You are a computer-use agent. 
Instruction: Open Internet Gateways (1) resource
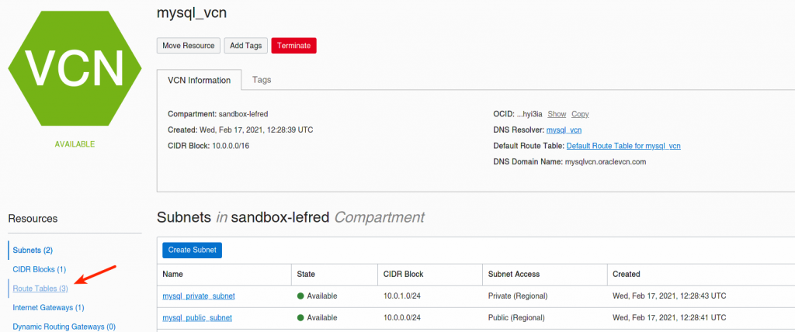click(48, 308)
